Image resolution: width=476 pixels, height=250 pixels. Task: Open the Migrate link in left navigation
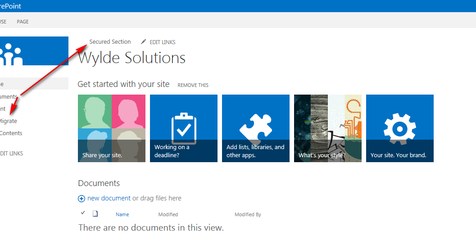click(9, 121)
